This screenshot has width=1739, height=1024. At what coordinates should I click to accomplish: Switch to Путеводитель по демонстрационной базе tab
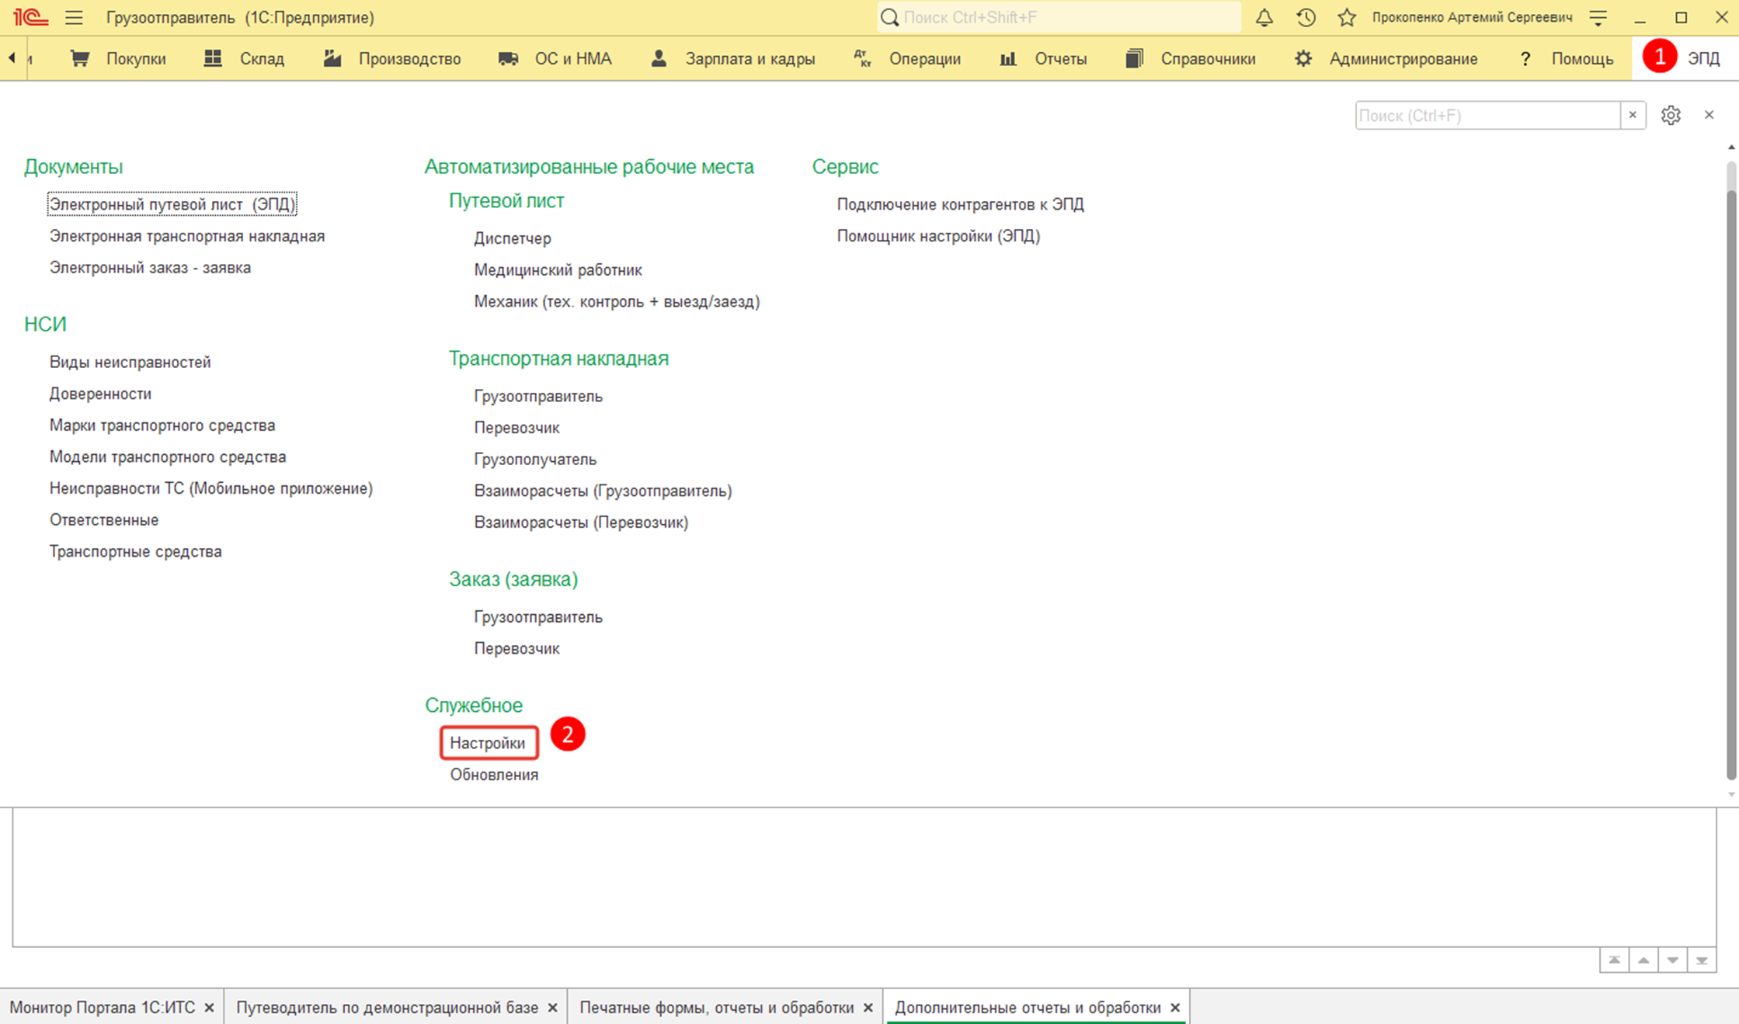pyautogui.click(x=387, y=1007)
